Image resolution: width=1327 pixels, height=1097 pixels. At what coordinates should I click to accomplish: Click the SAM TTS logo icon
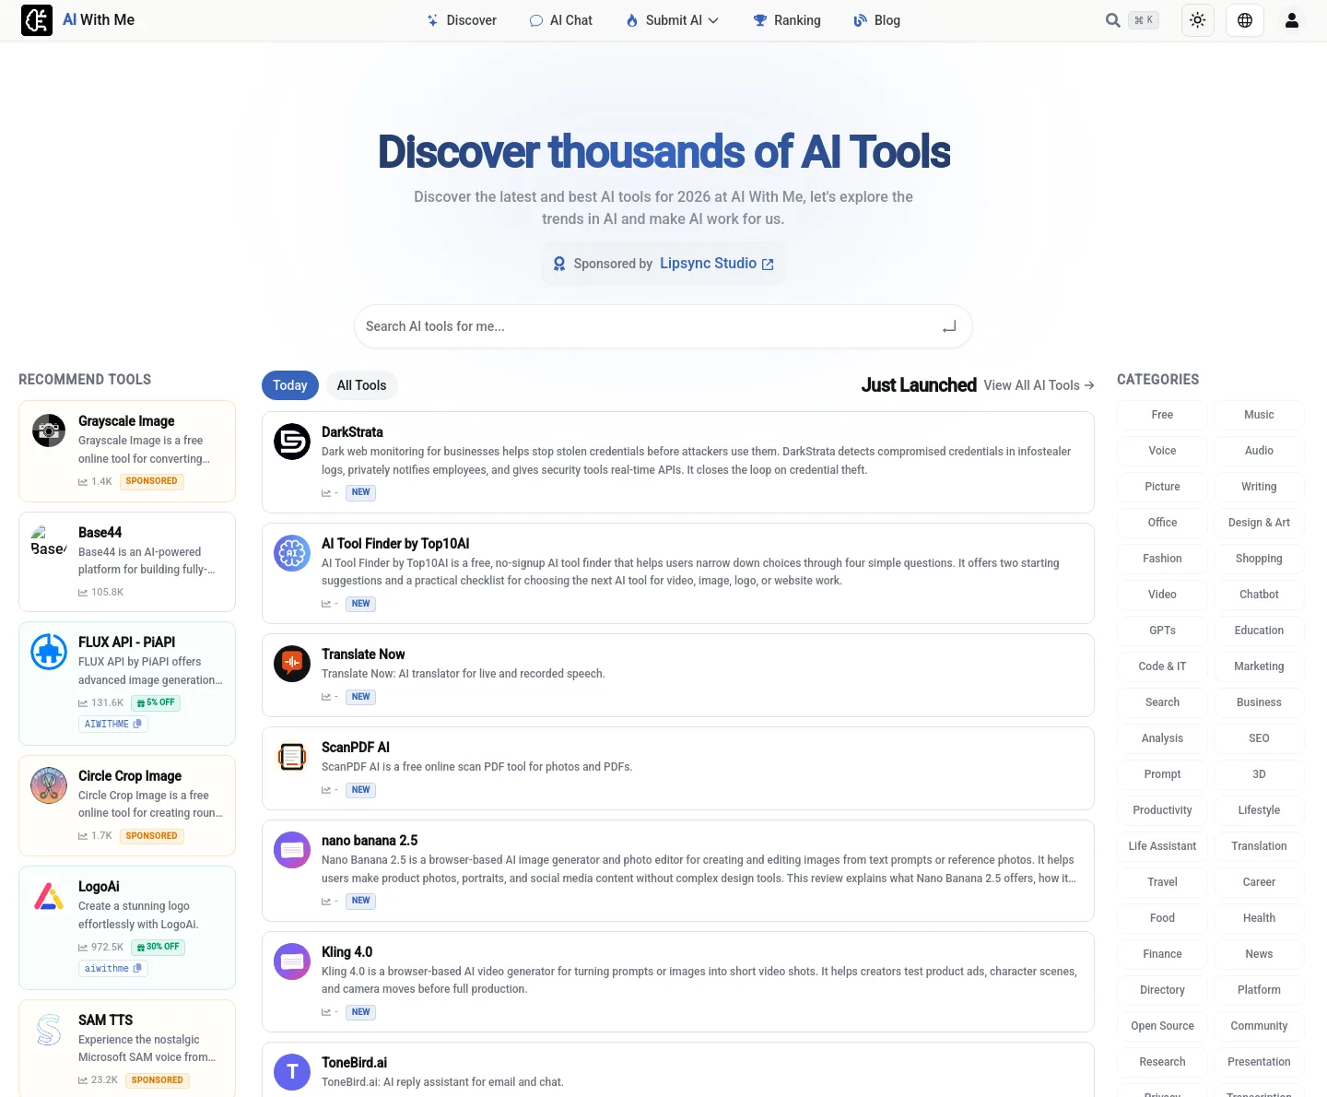(49, 1030)
